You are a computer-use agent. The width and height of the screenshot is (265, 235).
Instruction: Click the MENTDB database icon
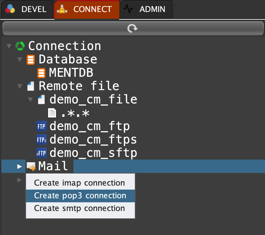pos(41,73)
